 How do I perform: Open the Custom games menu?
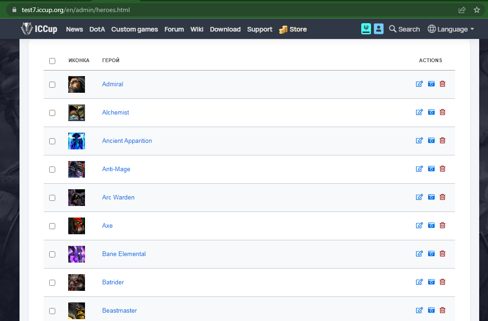pos(135,29)
